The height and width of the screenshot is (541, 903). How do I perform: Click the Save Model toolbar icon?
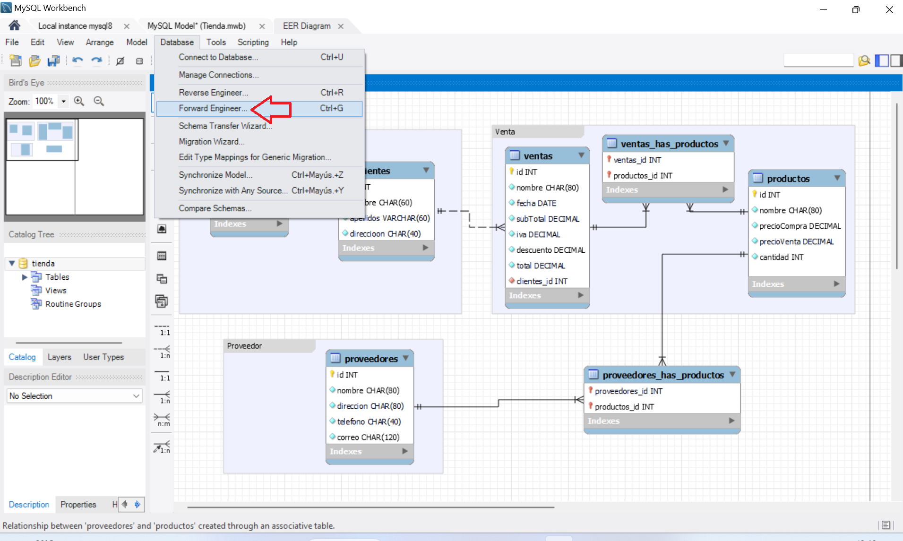pos(53,60)
